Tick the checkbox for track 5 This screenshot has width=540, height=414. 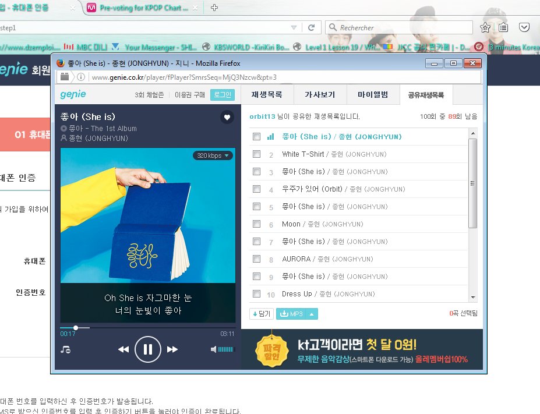pos(256,206)
